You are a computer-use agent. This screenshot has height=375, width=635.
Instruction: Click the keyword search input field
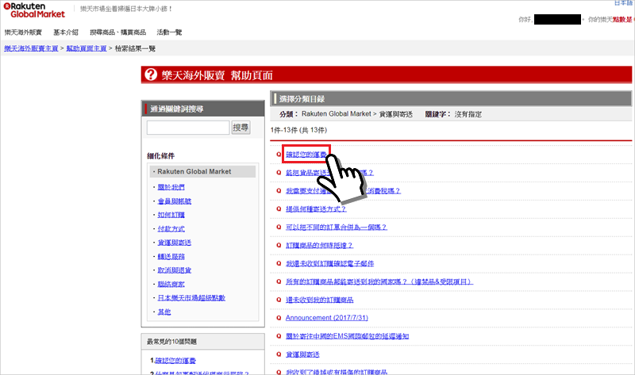(188, 128)
